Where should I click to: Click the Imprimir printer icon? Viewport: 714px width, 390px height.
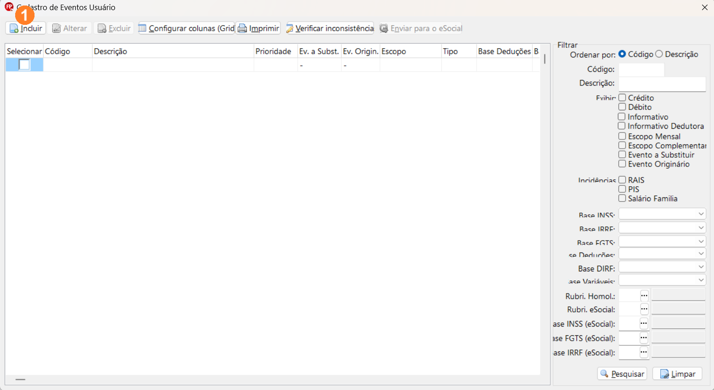242,29
